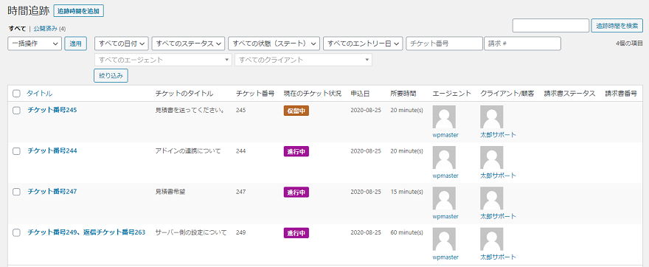The width and height of the screenshot is (649, 267).
Task: Click wpmaster name link in ticket 247 row
Action: pos(445,217)
